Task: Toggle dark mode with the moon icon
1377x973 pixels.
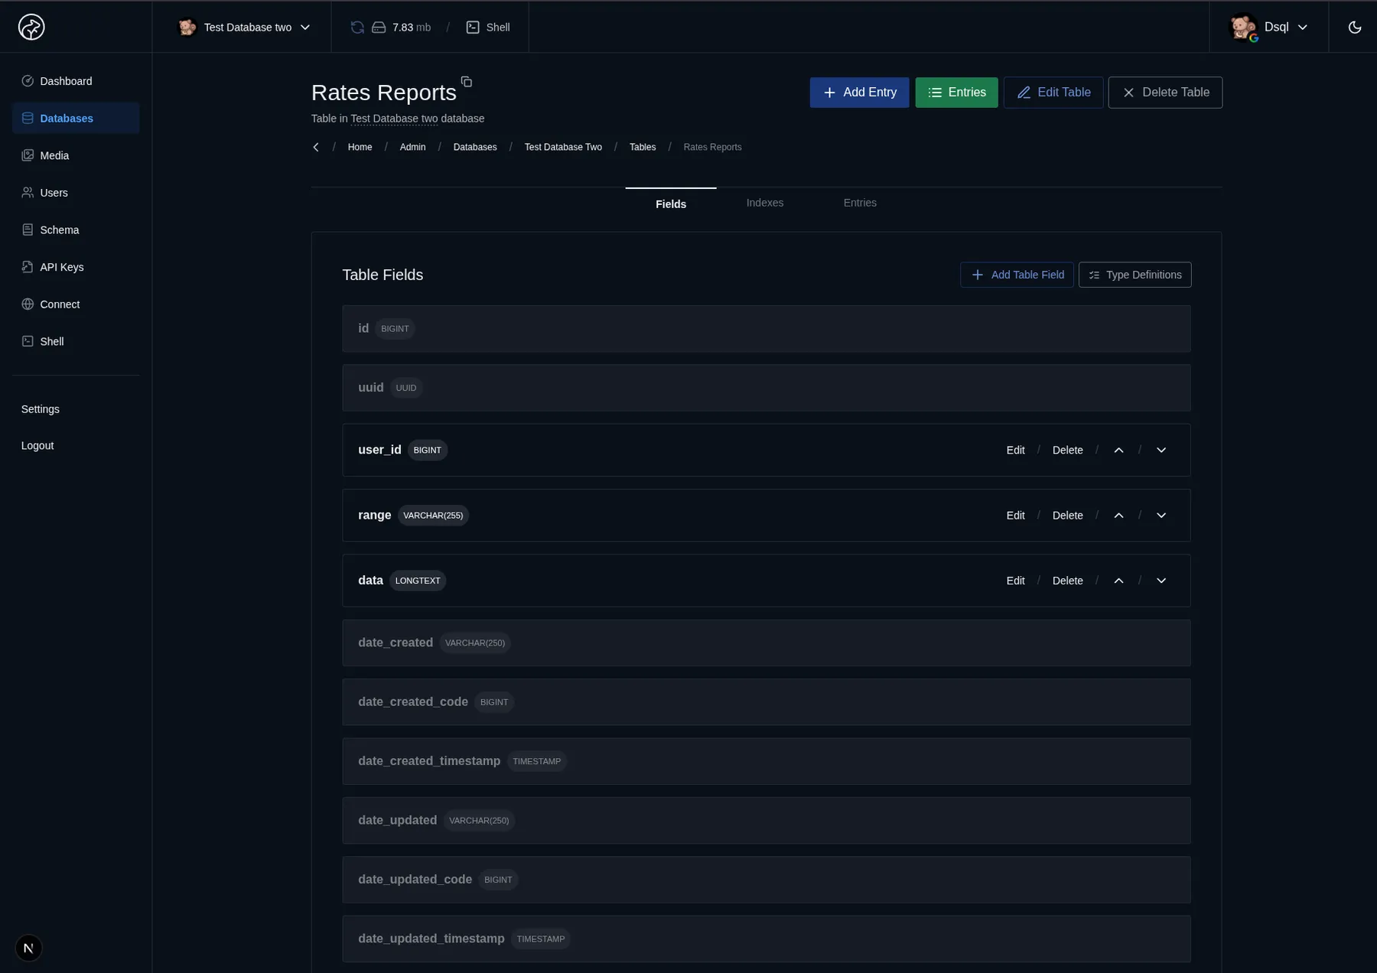Action: coord(1354,28)
